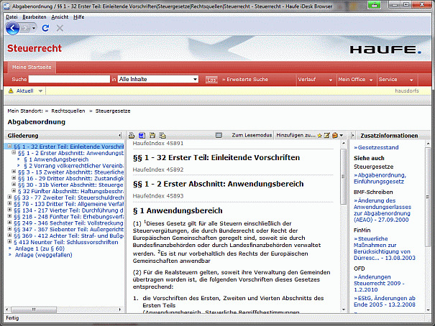Collapse §§ 1 - 32 Erster Teil node
The width and height of the screenshot is (435, 326).
pyautogui.click(x=9, y=146)
